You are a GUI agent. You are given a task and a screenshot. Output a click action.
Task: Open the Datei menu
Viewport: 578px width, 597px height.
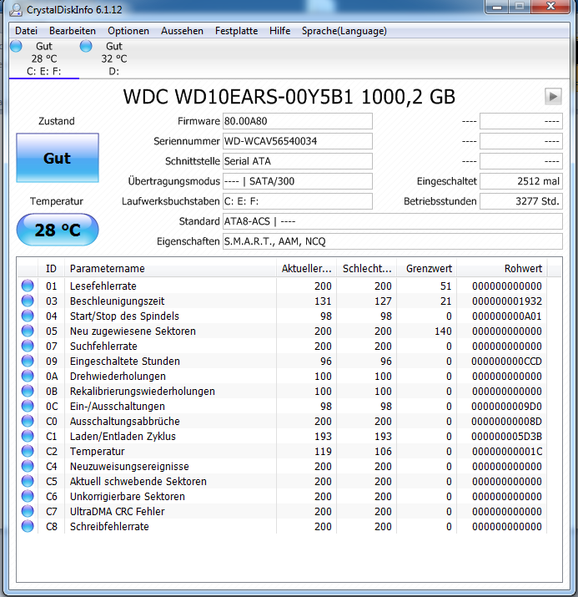pyautogui.click(x=26, y=31)
